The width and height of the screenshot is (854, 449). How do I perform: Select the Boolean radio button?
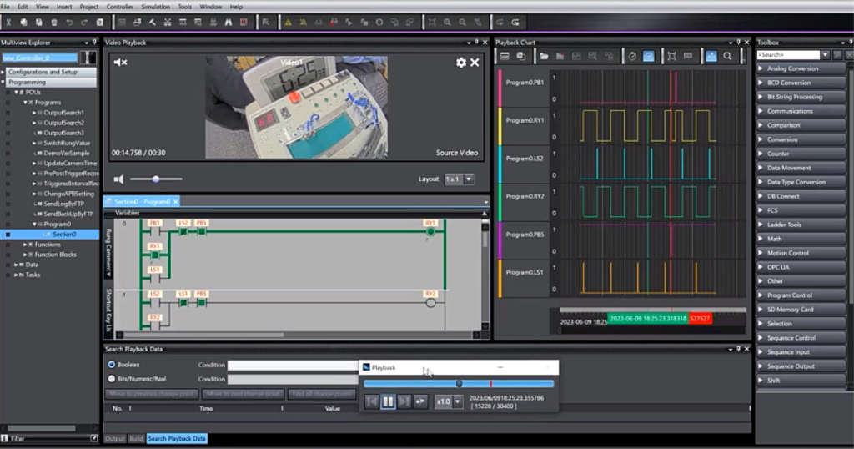pyautogui.click(x=112, y=365)
